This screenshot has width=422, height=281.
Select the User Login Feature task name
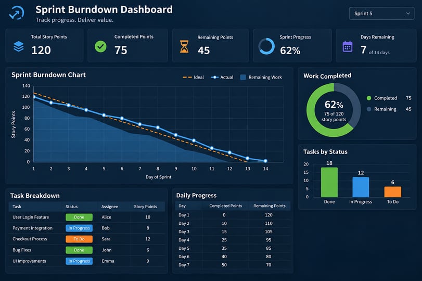31,217
